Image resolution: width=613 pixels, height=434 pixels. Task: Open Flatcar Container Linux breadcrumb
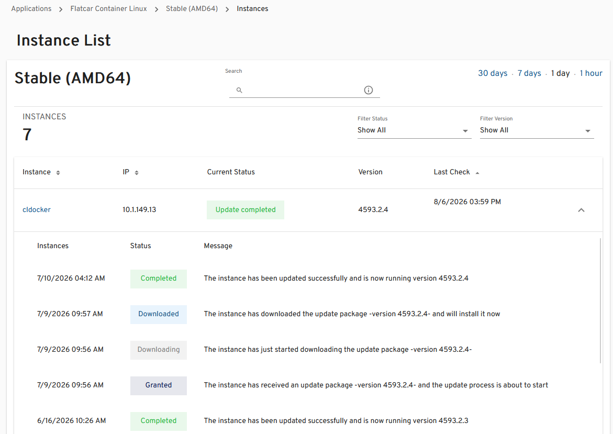(109, 8)
